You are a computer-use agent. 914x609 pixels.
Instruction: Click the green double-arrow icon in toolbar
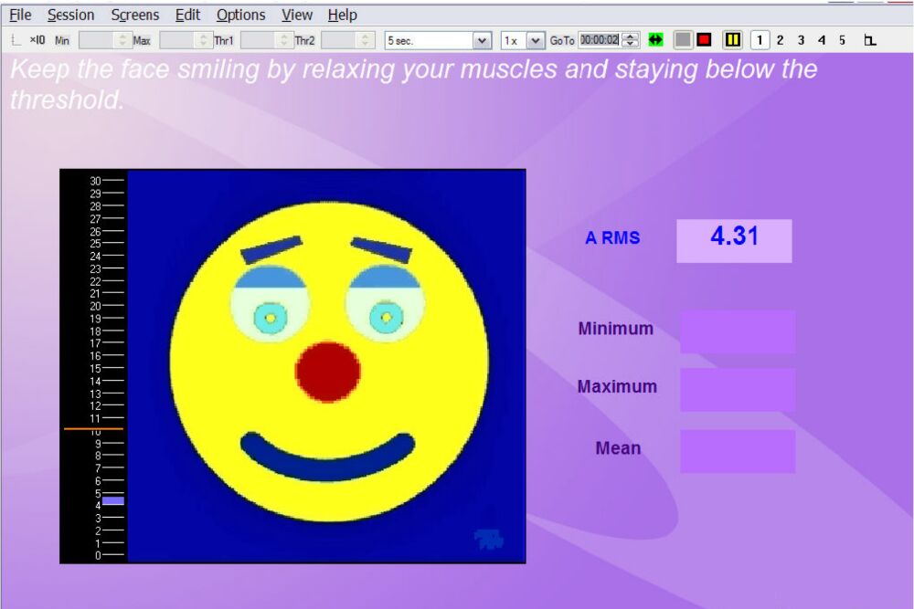(x=655, y=40)
